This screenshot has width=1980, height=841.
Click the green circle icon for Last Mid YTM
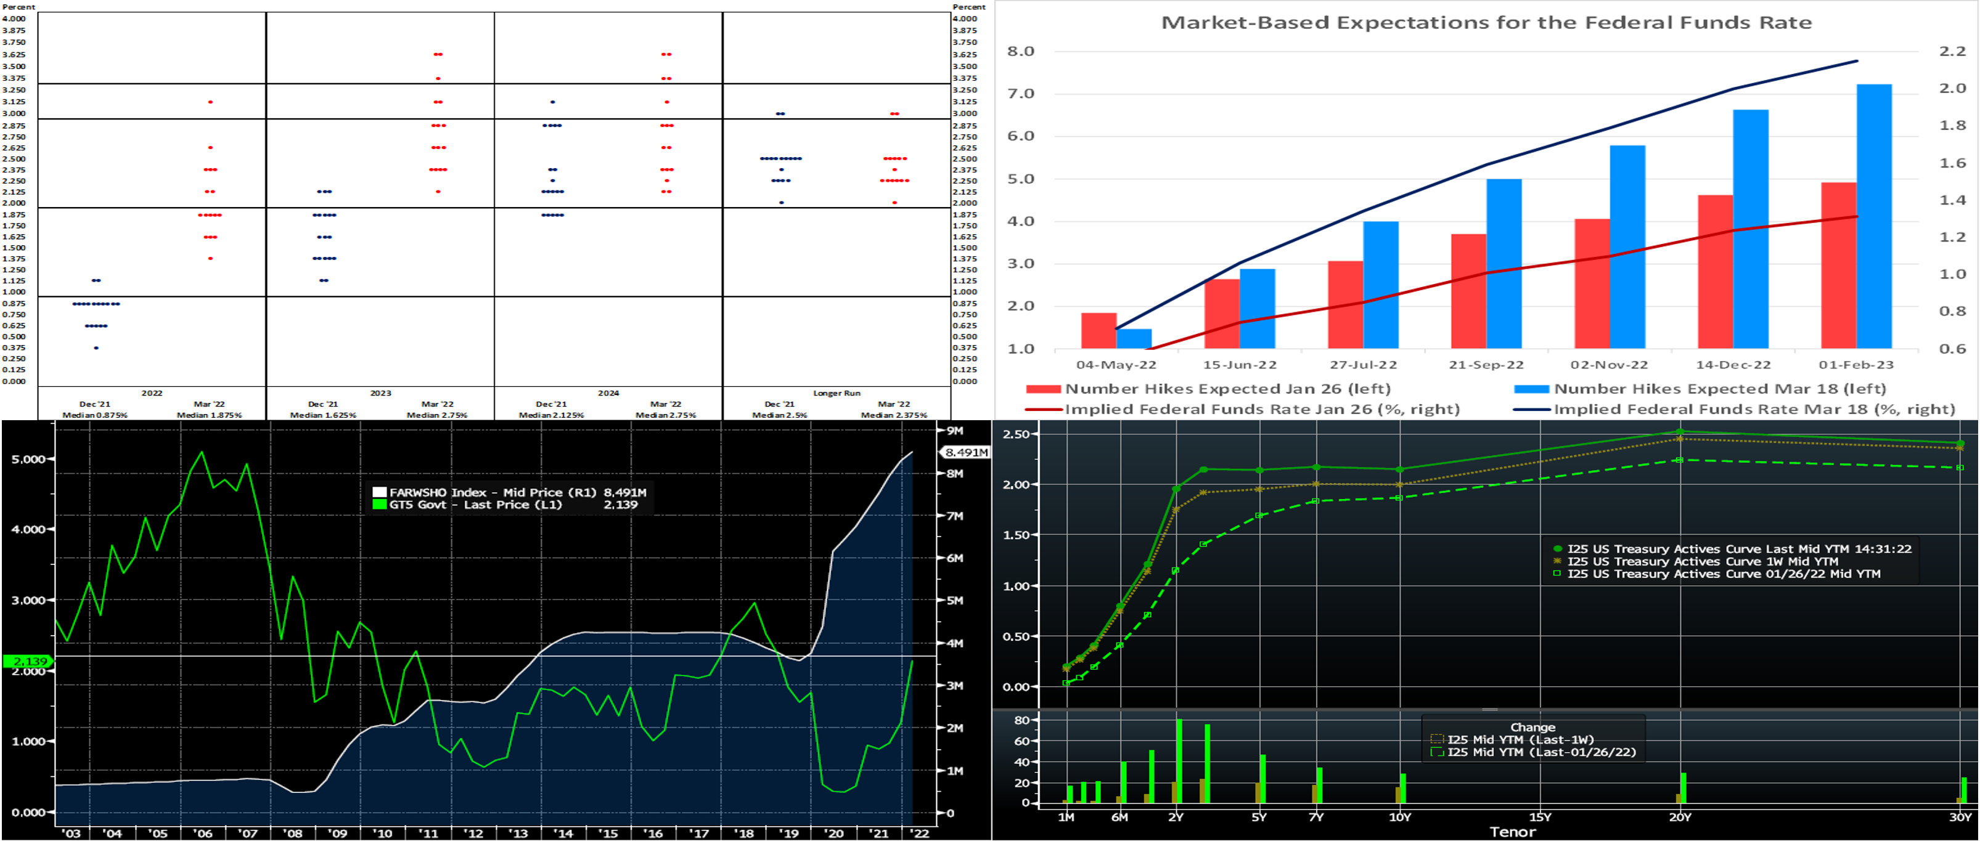tap(1558, 549)
